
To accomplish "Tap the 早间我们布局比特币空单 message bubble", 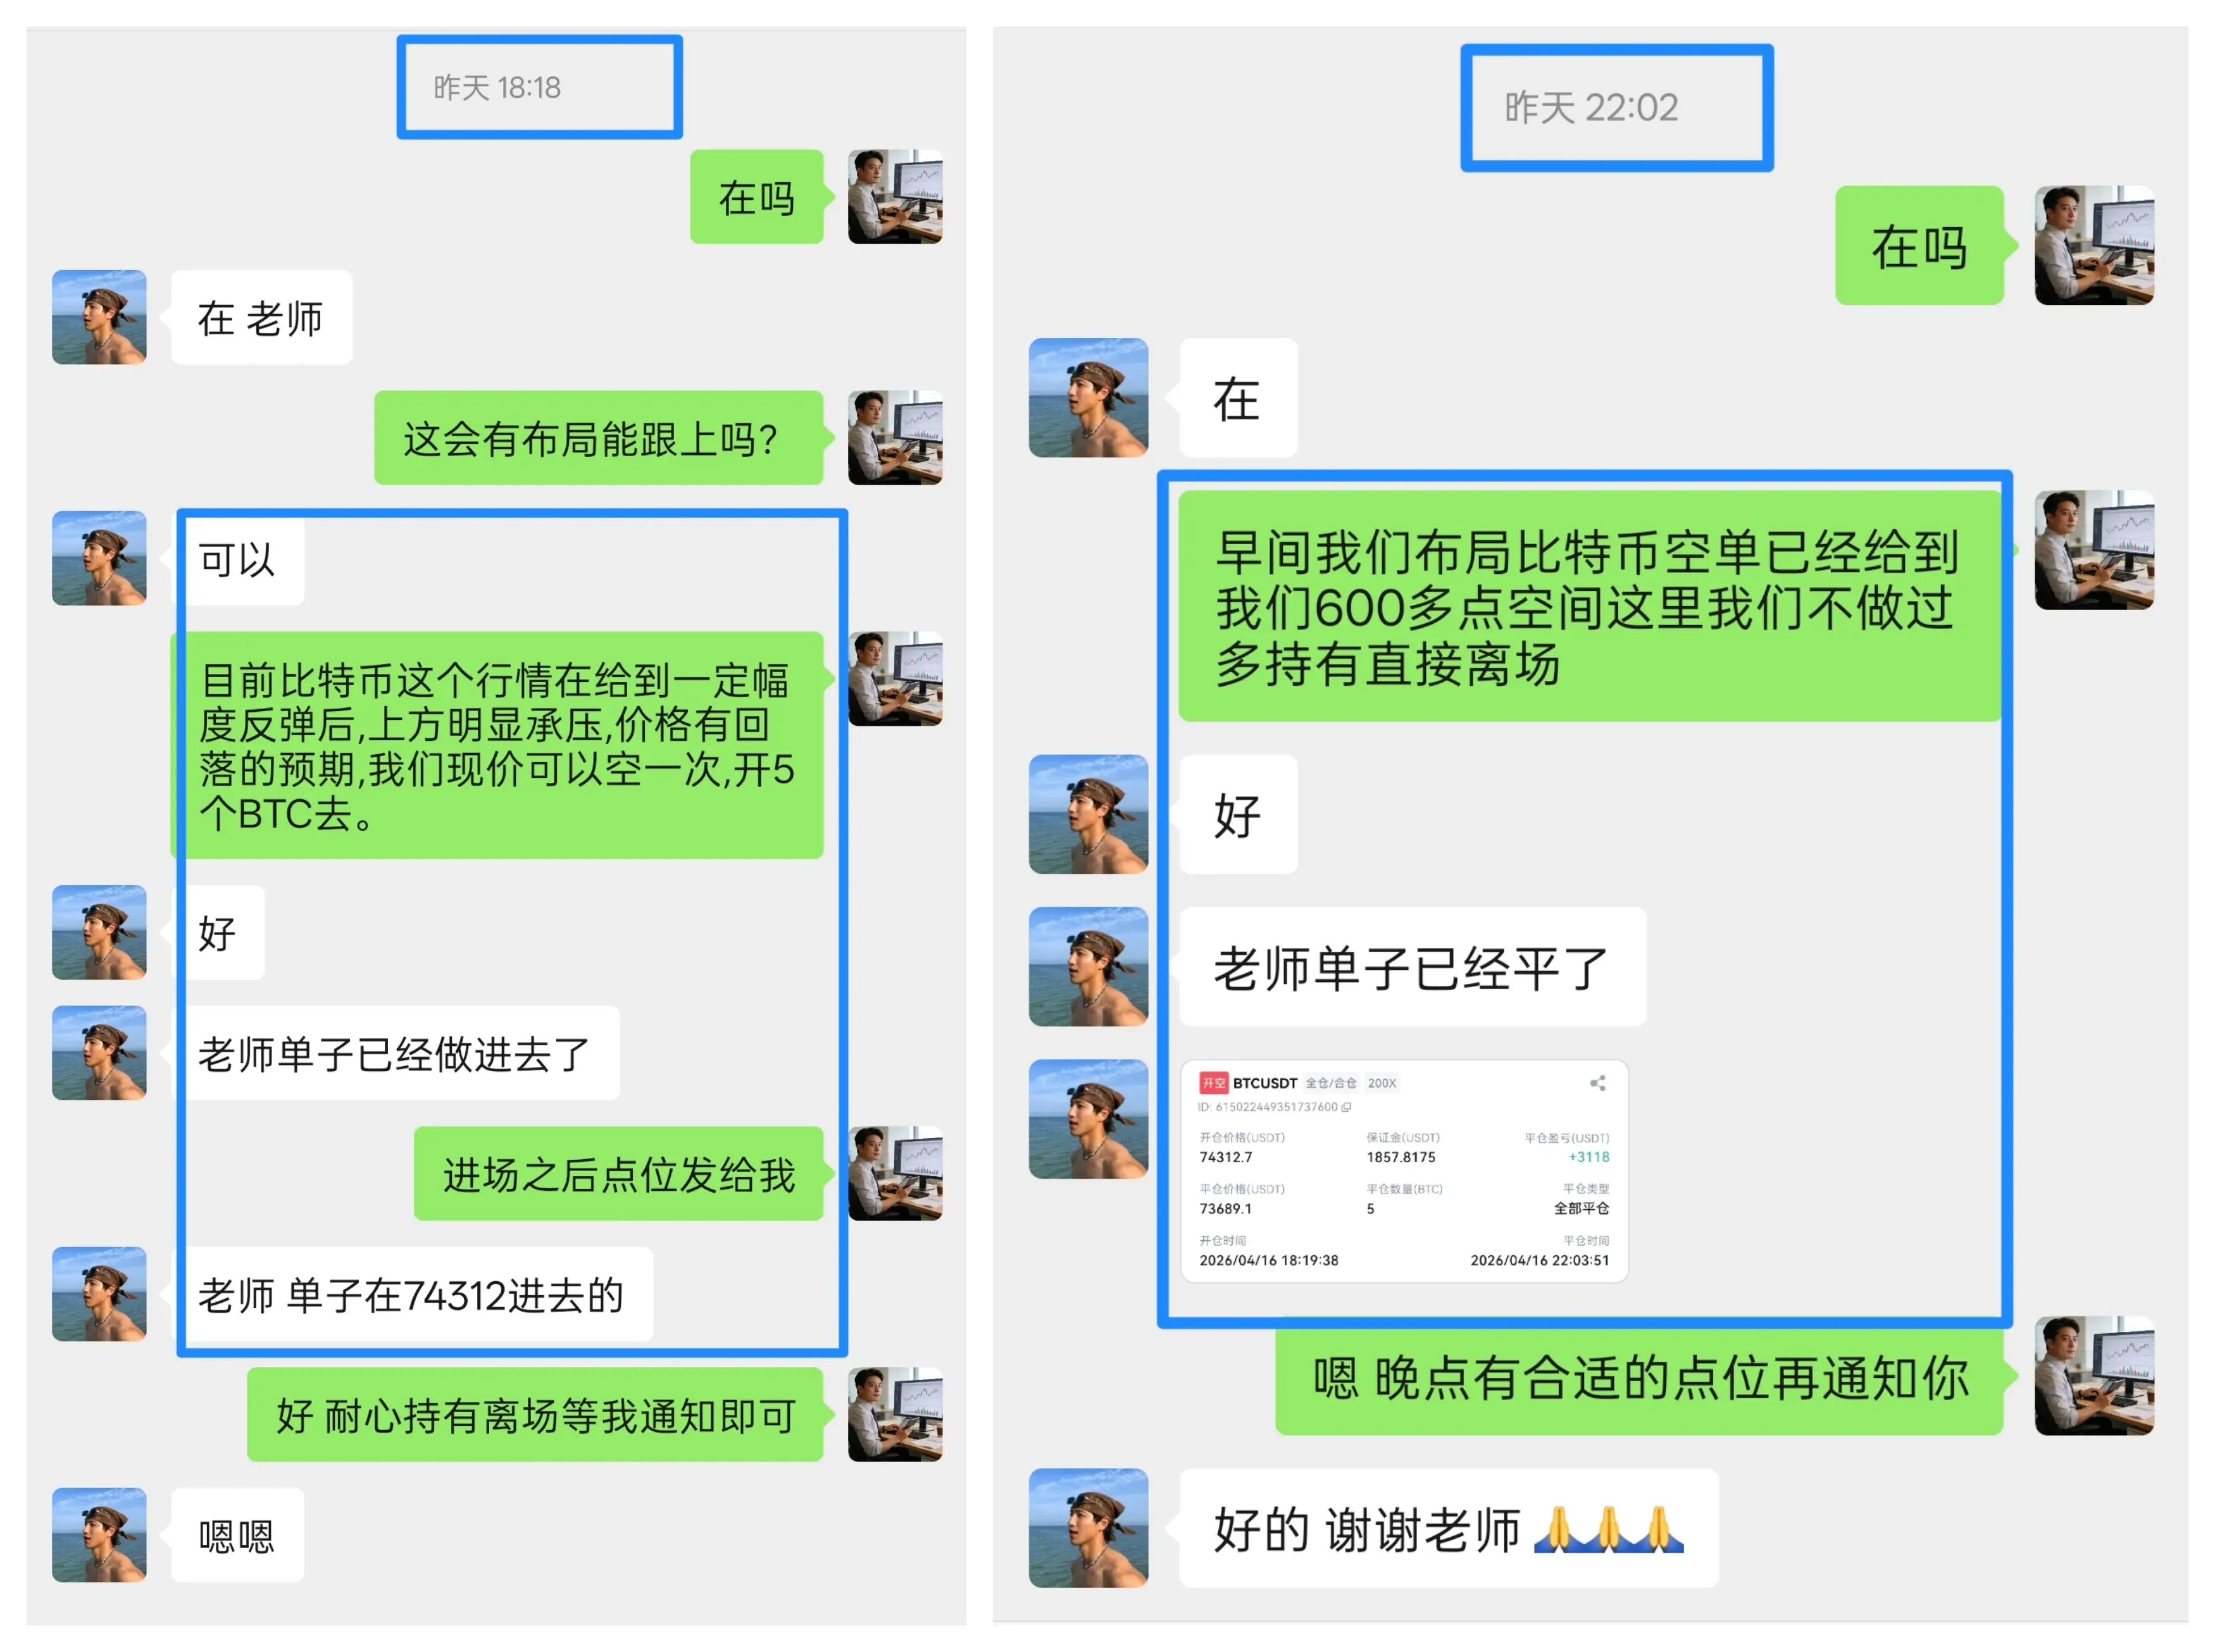I will (1590, 606).
